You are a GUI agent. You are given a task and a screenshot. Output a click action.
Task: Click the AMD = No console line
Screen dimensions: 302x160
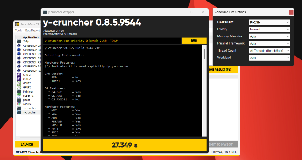65,77
